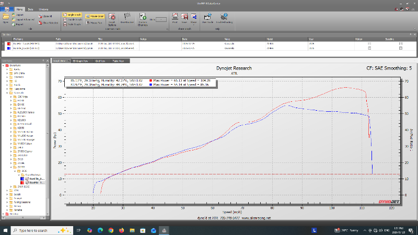Click the blue color swatch in file list
The height and width of the screenshot is (235, 418).
[9, 48]
